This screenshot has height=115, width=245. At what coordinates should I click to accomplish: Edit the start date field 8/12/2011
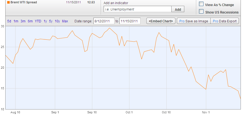(104, 21)
